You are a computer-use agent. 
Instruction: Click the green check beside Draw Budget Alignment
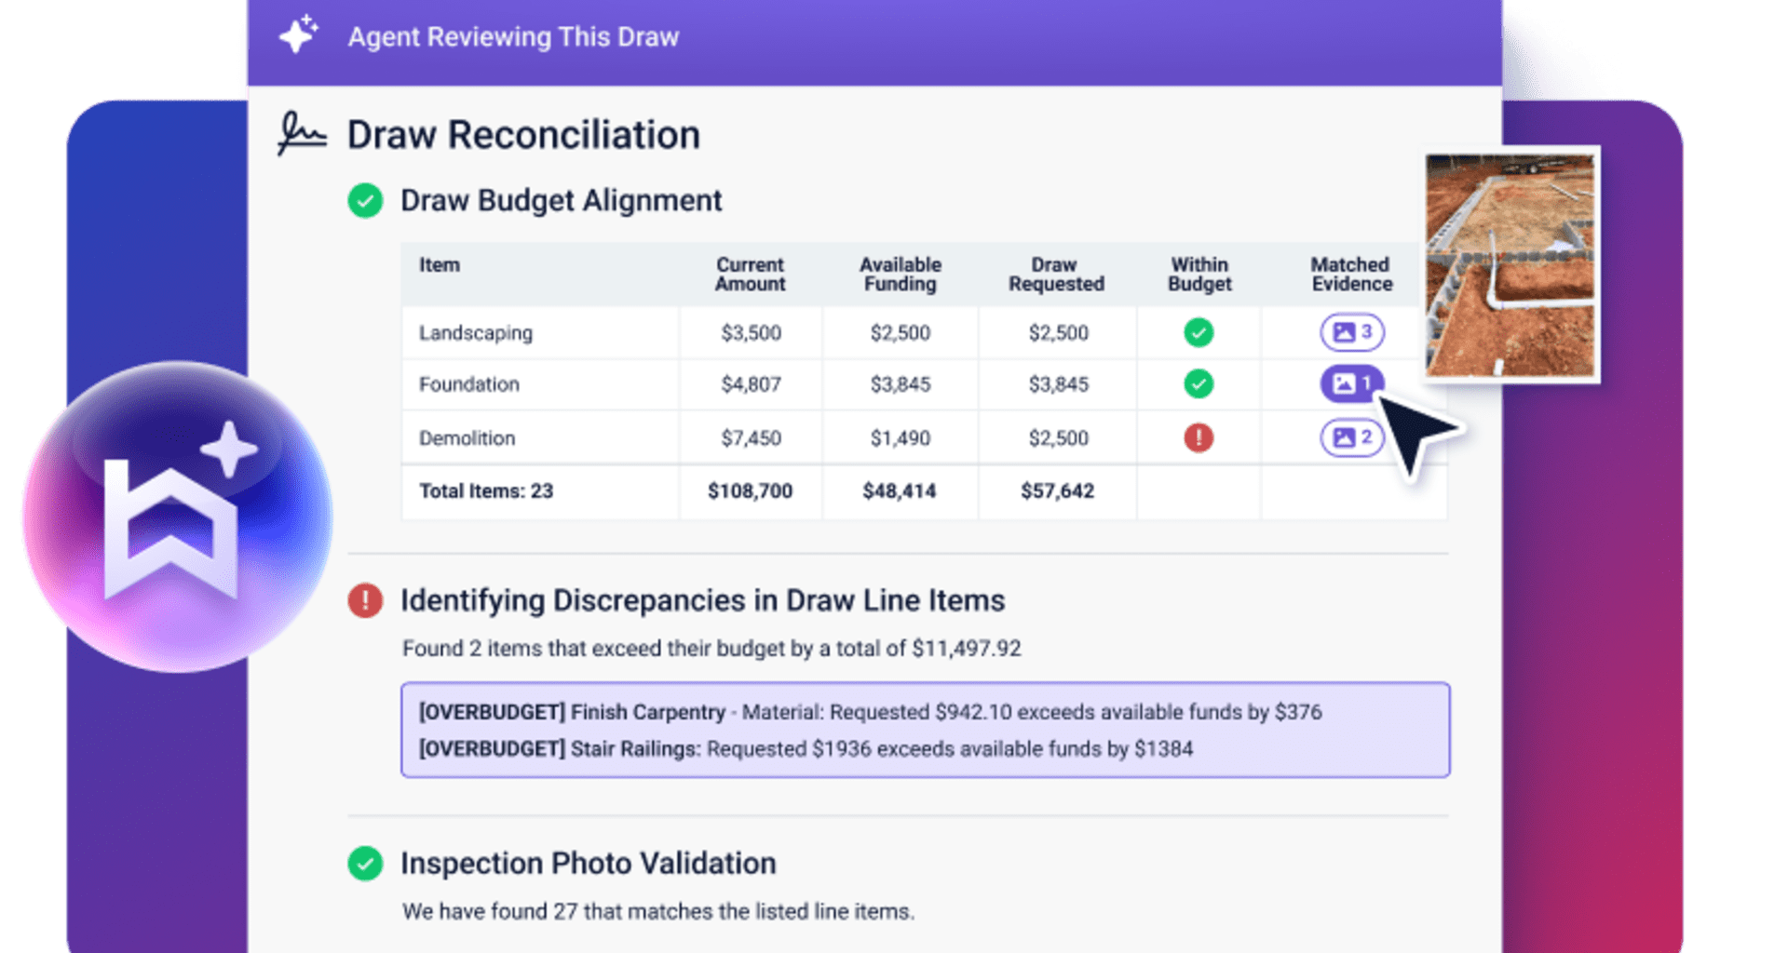(x=365, y=200)
